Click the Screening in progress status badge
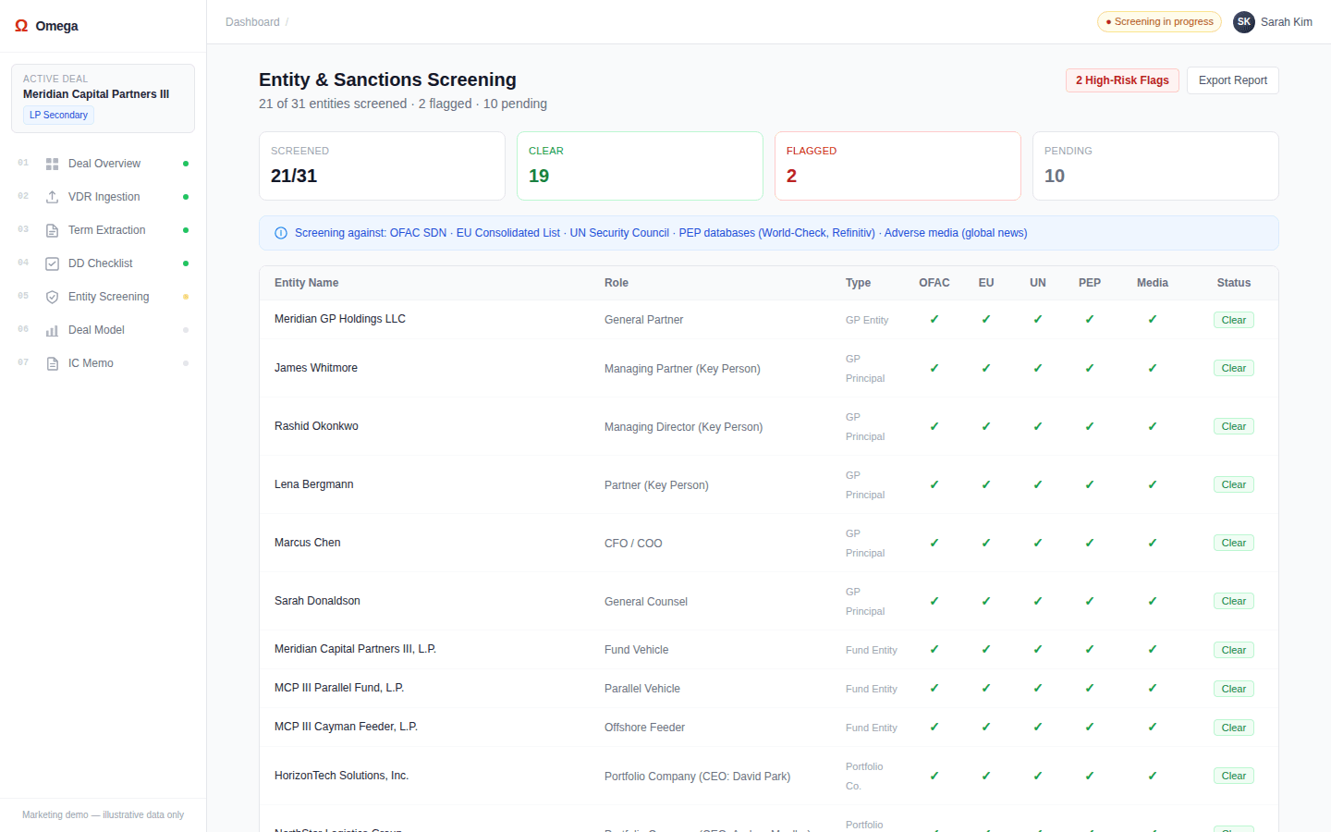1331x832 pixels. 1159,21
